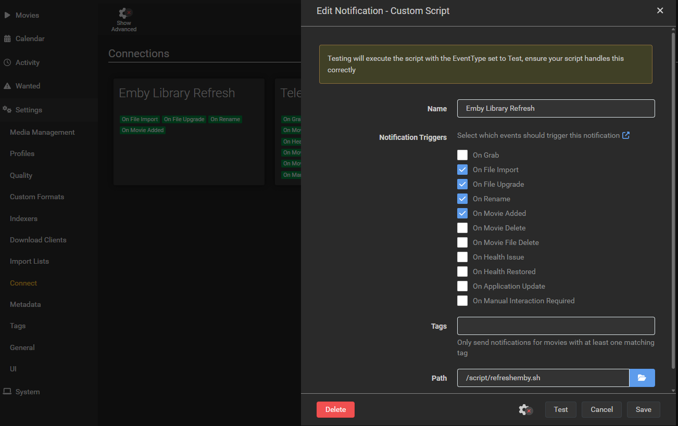Open the notification triggers external link icon
The width and height of the screenshot is (678, 426).
pyautogui.click(x=626, y=135)
